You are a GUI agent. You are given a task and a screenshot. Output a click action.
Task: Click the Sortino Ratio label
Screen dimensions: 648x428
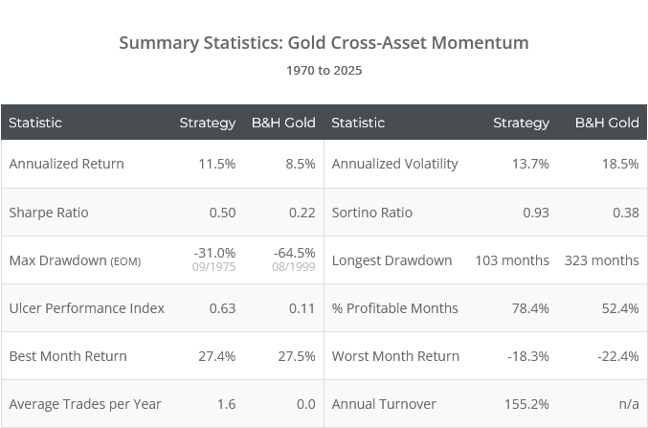pos(369,212)
